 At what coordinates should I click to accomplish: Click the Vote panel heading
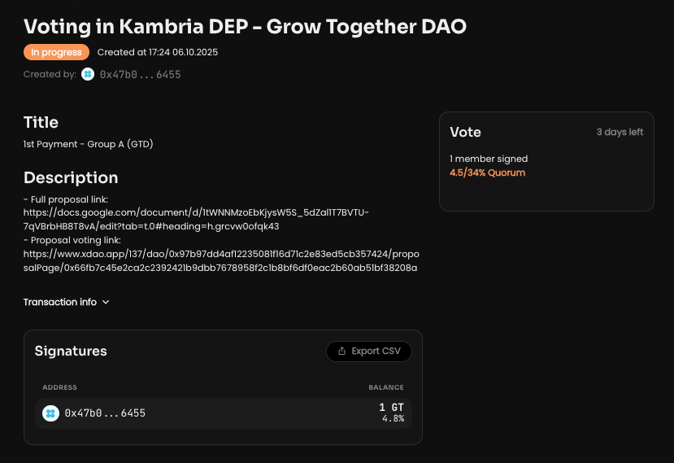(465, 132)
